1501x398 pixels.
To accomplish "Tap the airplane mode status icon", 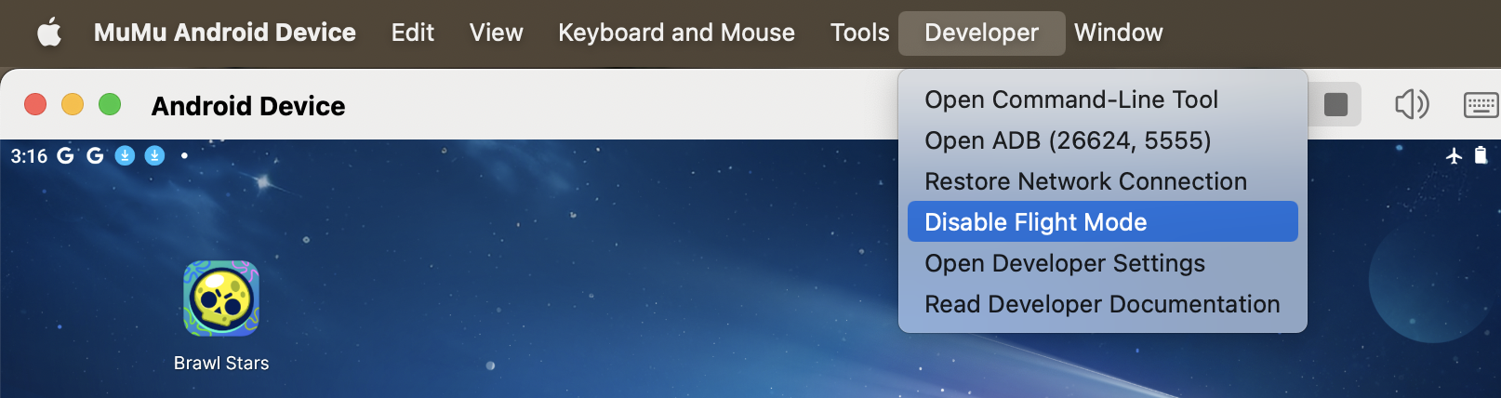I will [x=1455, y=155].
